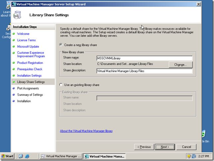This screenshot has height=161, width=214.
Task: Click the green bullet beside Welcome
Action: tap(14, 34)
